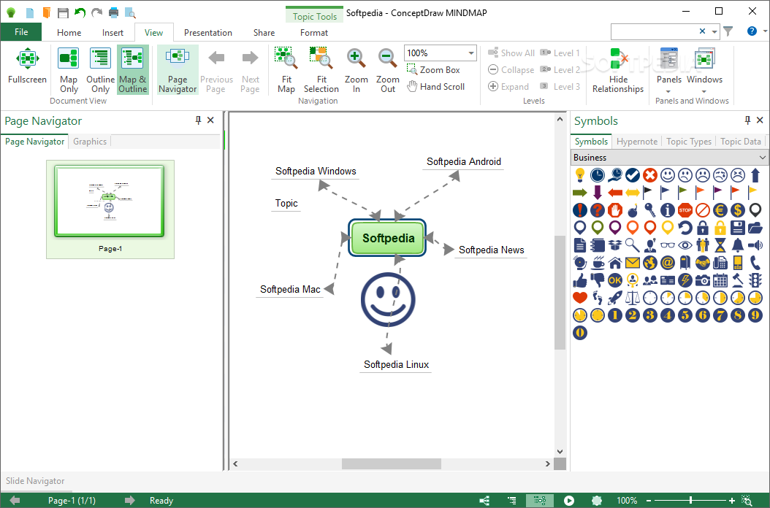Image resolution: width=770 pixels, height=508 pixels.
Task: Select the blue checkmark symbol
Action: [x=633, y=175]
